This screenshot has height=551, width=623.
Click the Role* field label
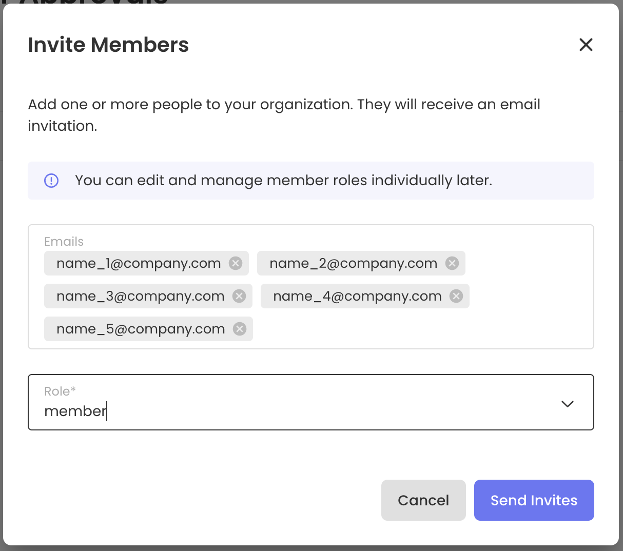click(x=60, y=391)
